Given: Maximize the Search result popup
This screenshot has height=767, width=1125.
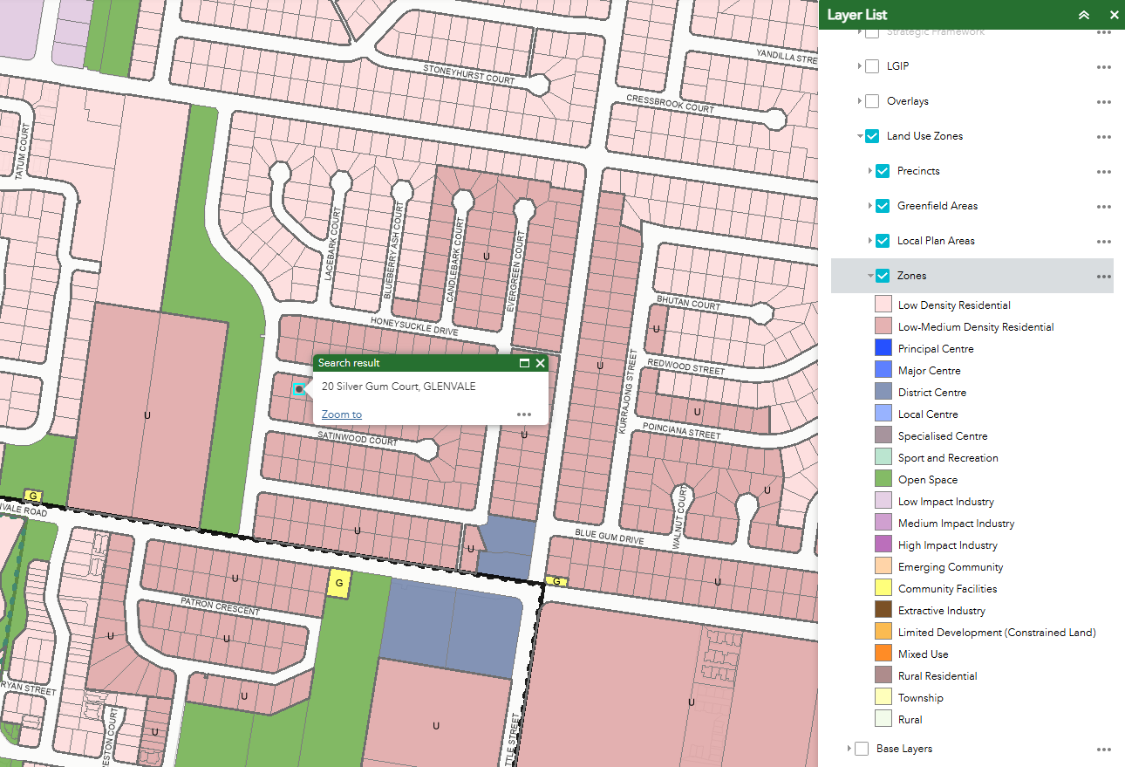Looking at the screenshot, I should point(524,363).
